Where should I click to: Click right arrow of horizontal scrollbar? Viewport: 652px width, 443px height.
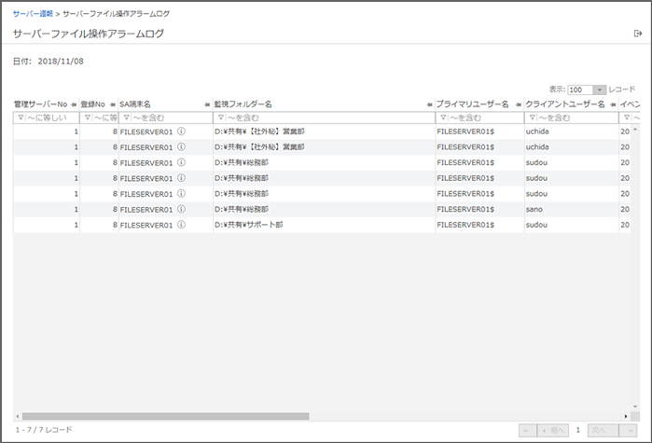625,416
